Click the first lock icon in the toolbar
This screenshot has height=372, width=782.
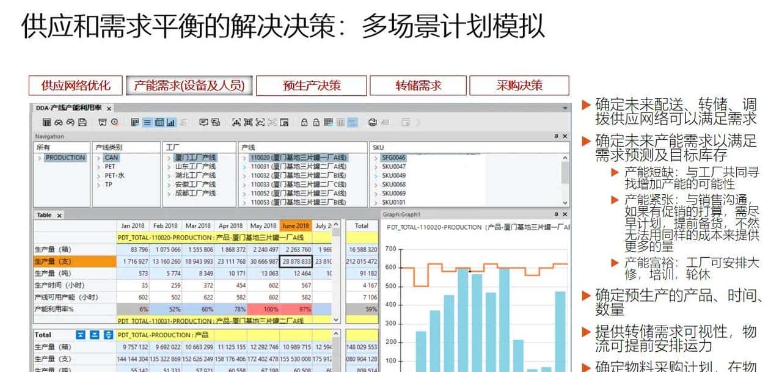point(304,122)
